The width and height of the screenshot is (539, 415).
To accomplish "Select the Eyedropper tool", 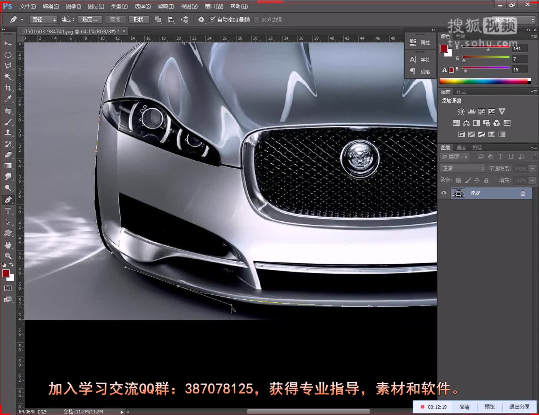I will [x=8, y=99].
